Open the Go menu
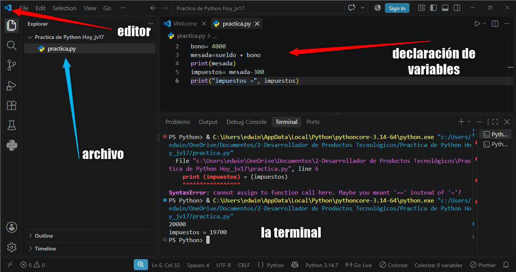516x272 pixels. [107, 8]
